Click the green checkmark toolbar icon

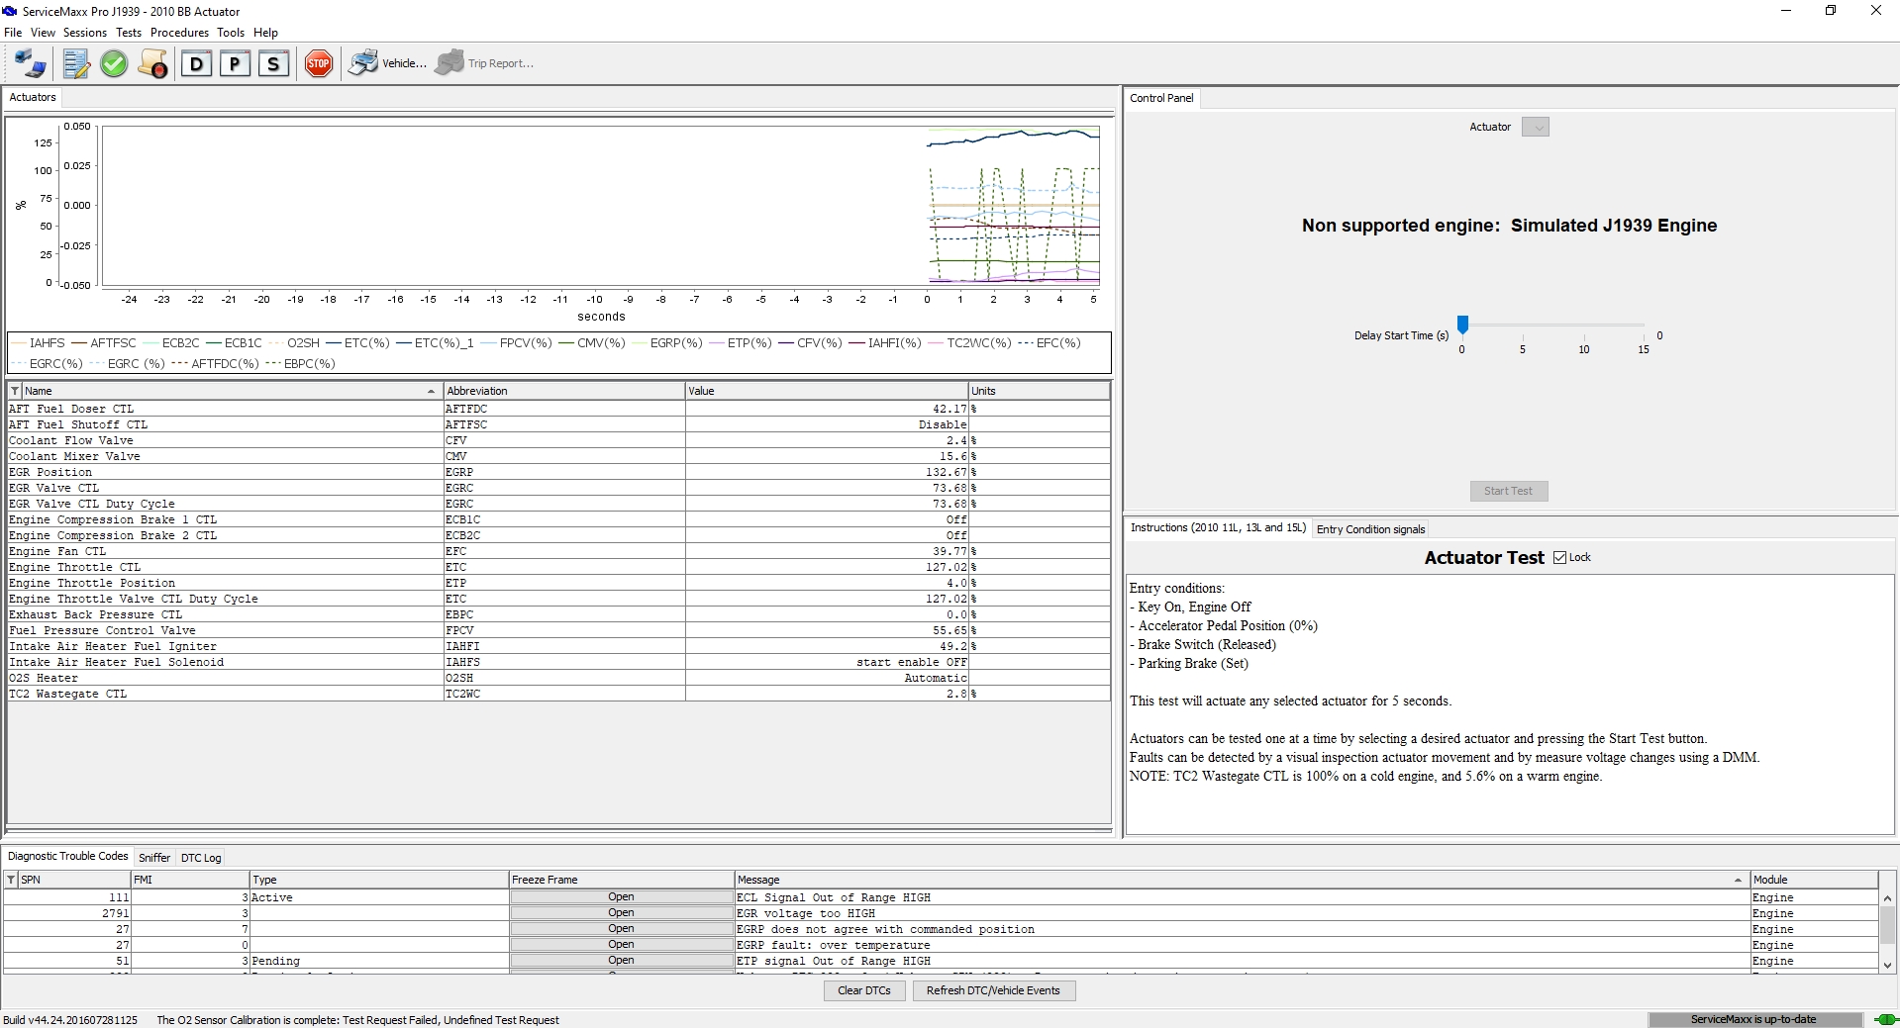114,64
